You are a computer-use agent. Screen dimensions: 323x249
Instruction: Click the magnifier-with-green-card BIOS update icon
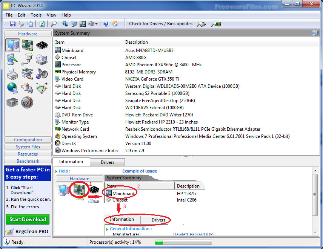(216, 24)
